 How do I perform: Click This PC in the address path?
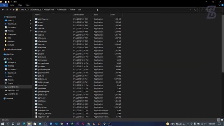pos(24,10)
